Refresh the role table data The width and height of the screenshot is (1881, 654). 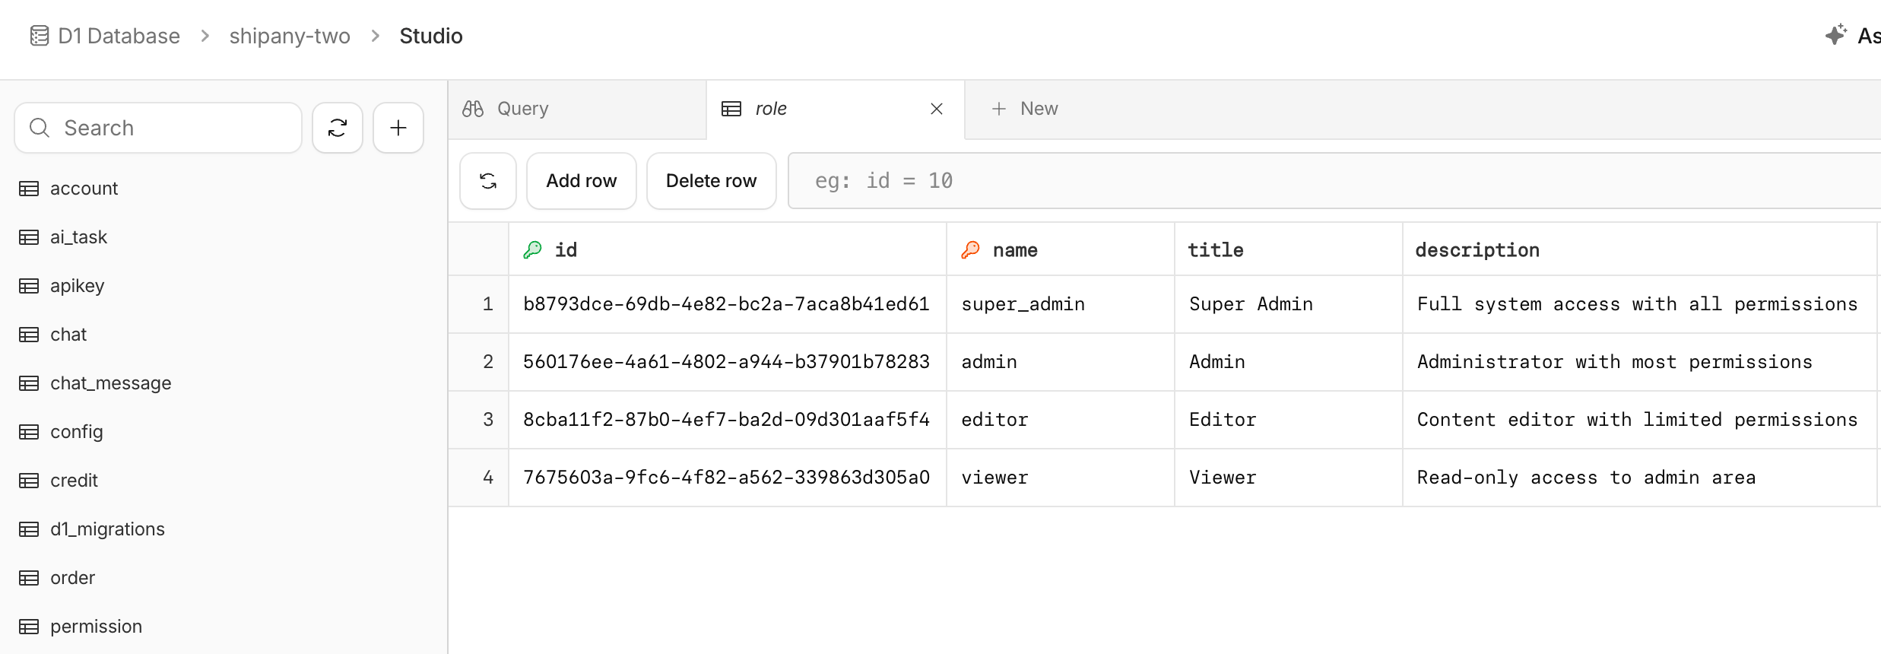[x=488, y=181]
